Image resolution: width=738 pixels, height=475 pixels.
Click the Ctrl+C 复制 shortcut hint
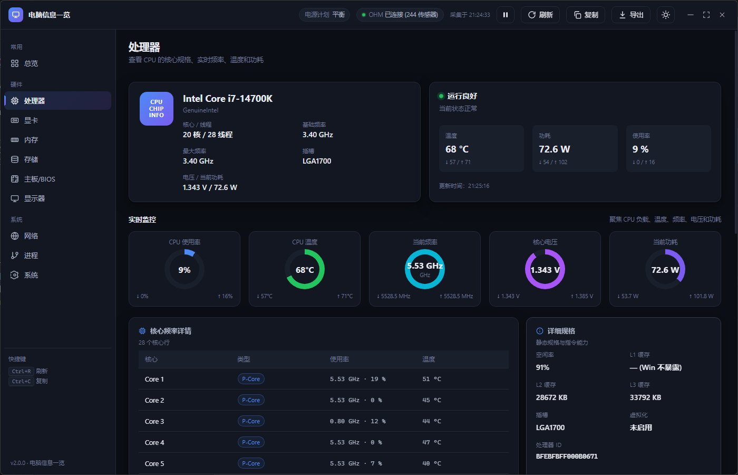click(x=28, y=381)
